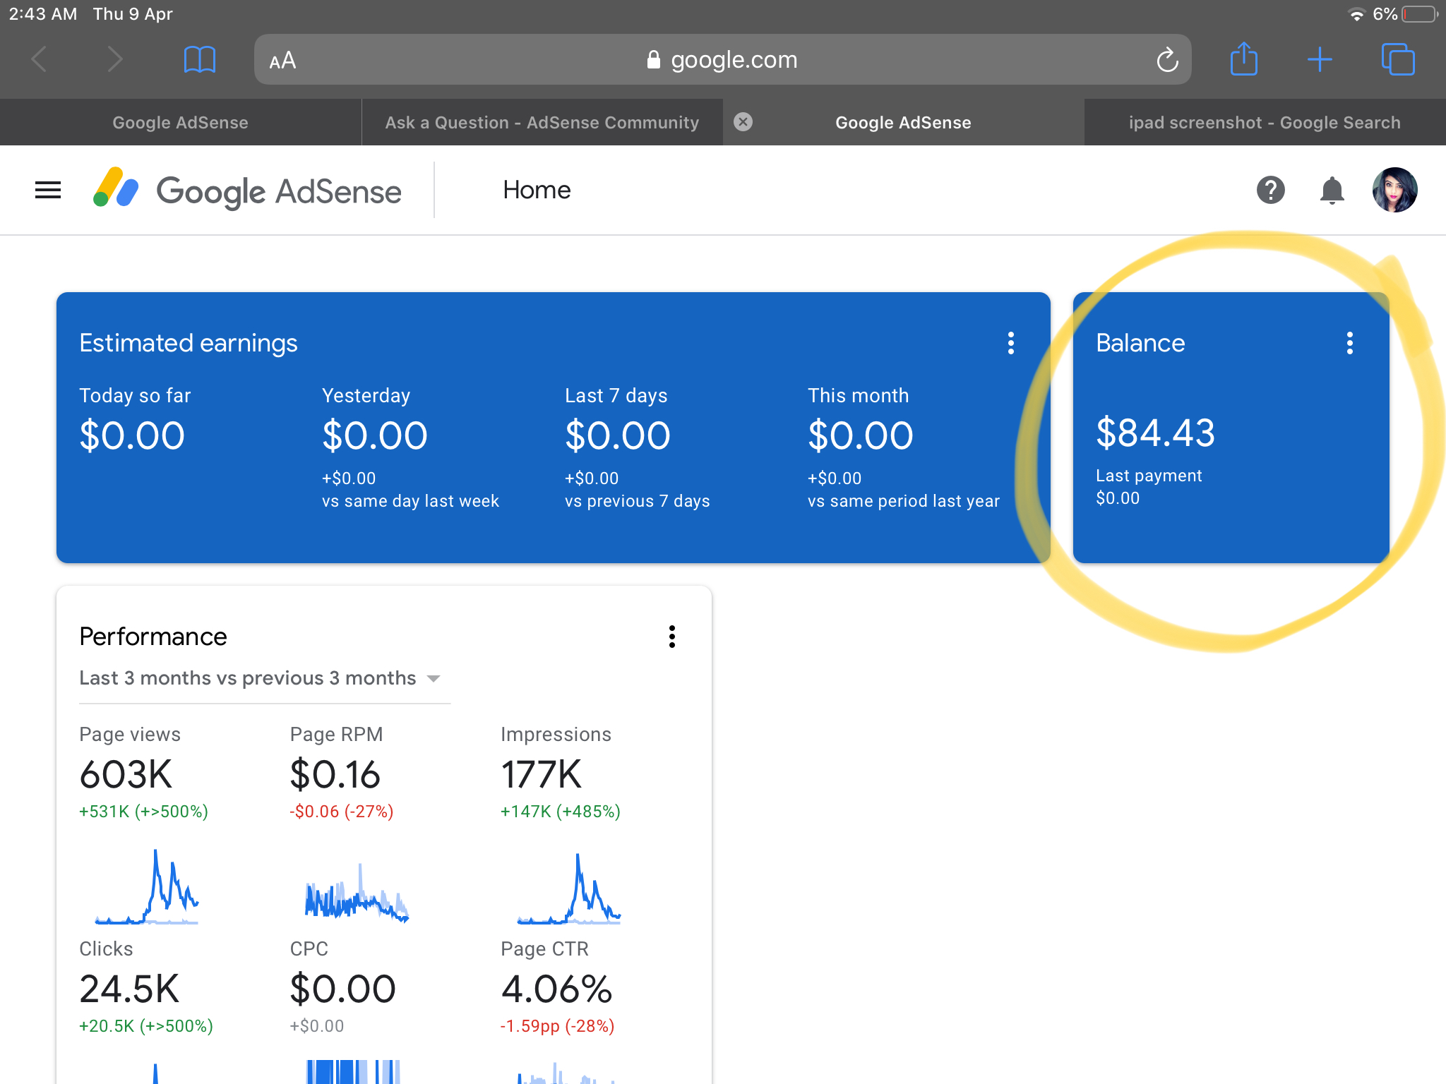Open the account profile picture
The image size is (1446, 1084).
pos(1394,190)
